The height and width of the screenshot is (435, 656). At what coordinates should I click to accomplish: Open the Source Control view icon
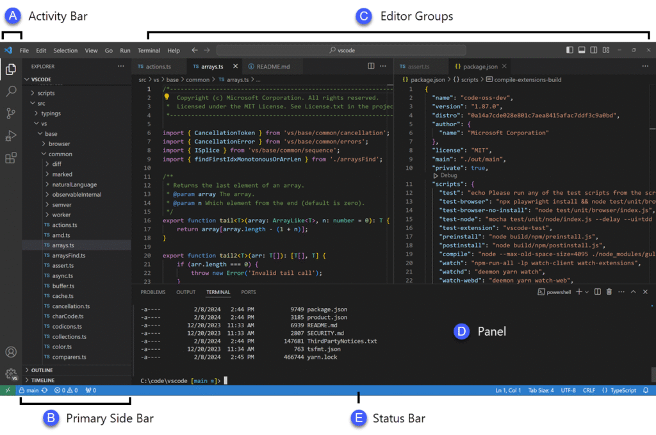click(x=11, y=113)
